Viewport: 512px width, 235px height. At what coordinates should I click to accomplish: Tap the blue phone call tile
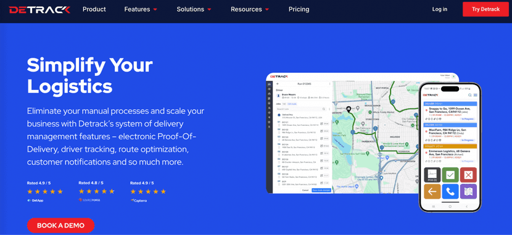click(450, 192)
